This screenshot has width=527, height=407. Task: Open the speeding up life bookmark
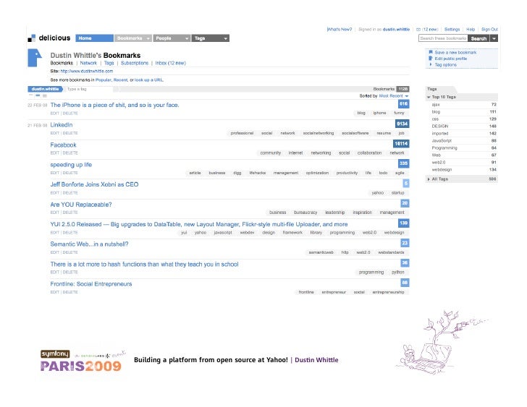(x=71, y=165)
